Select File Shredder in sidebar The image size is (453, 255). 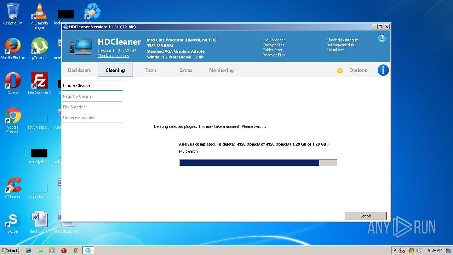(x=92, y=107)
